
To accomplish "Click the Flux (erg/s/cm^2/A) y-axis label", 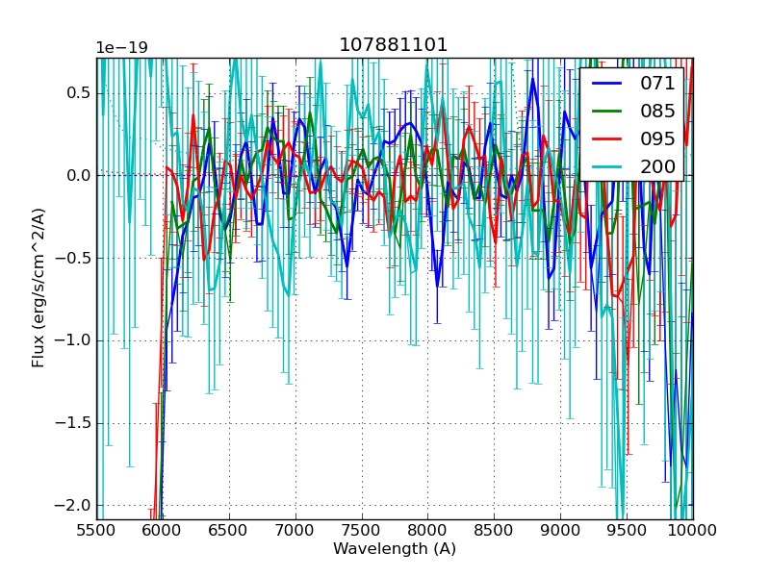I will [38, 288].
